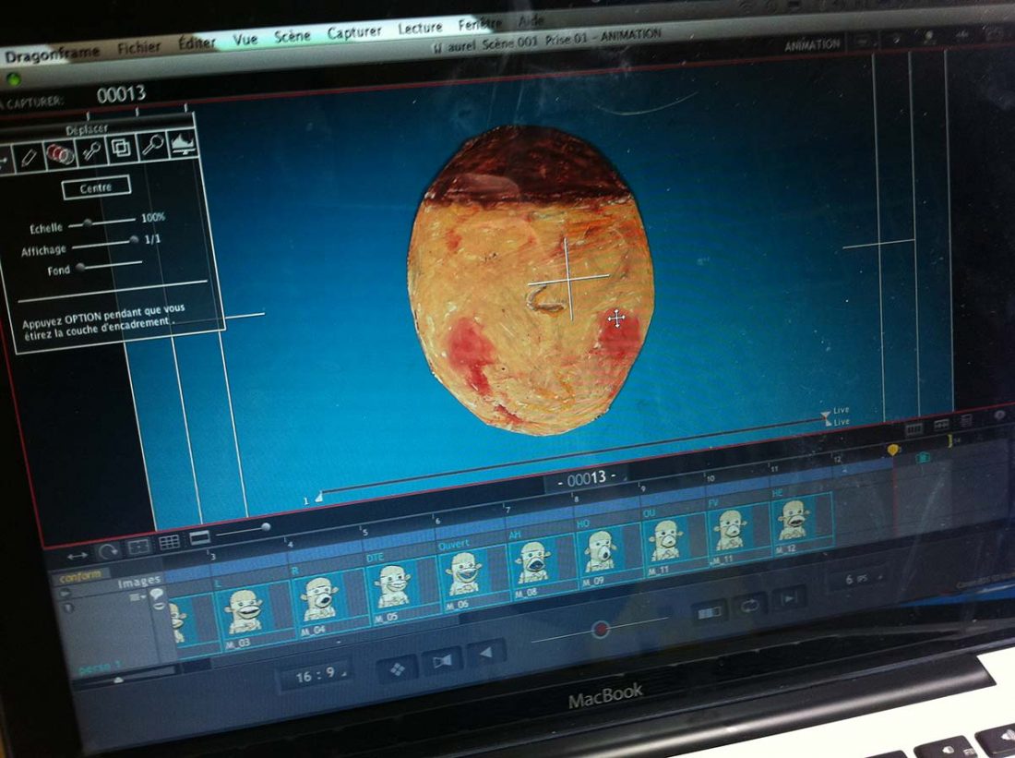Viewport: 1015px width, 758px height.
Task: Click the yellow playhead marker on timeline
Action: coord(893,449)
